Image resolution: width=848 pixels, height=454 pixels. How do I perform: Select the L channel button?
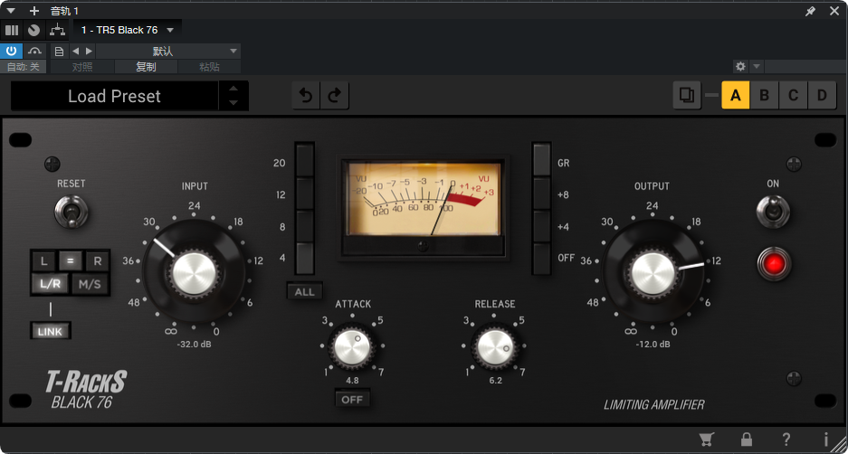coord(43,261)
